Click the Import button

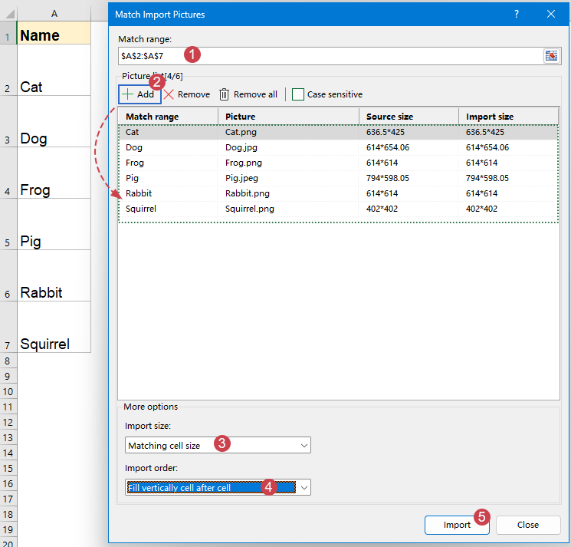(x=457, y=525)
